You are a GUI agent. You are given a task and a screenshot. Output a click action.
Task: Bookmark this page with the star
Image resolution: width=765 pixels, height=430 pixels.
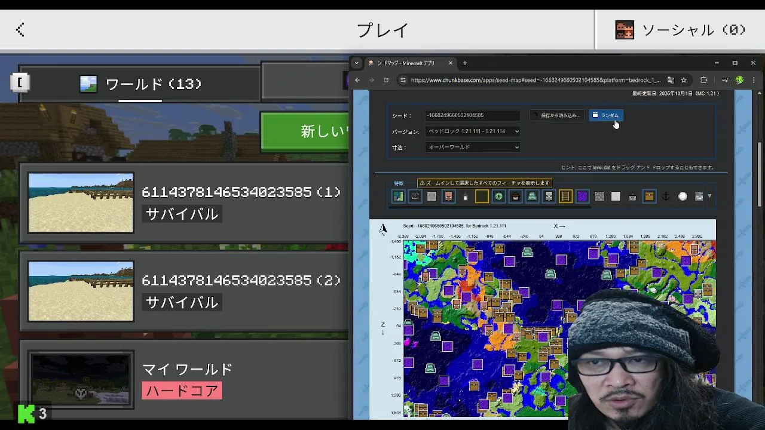tap(684, 80)
